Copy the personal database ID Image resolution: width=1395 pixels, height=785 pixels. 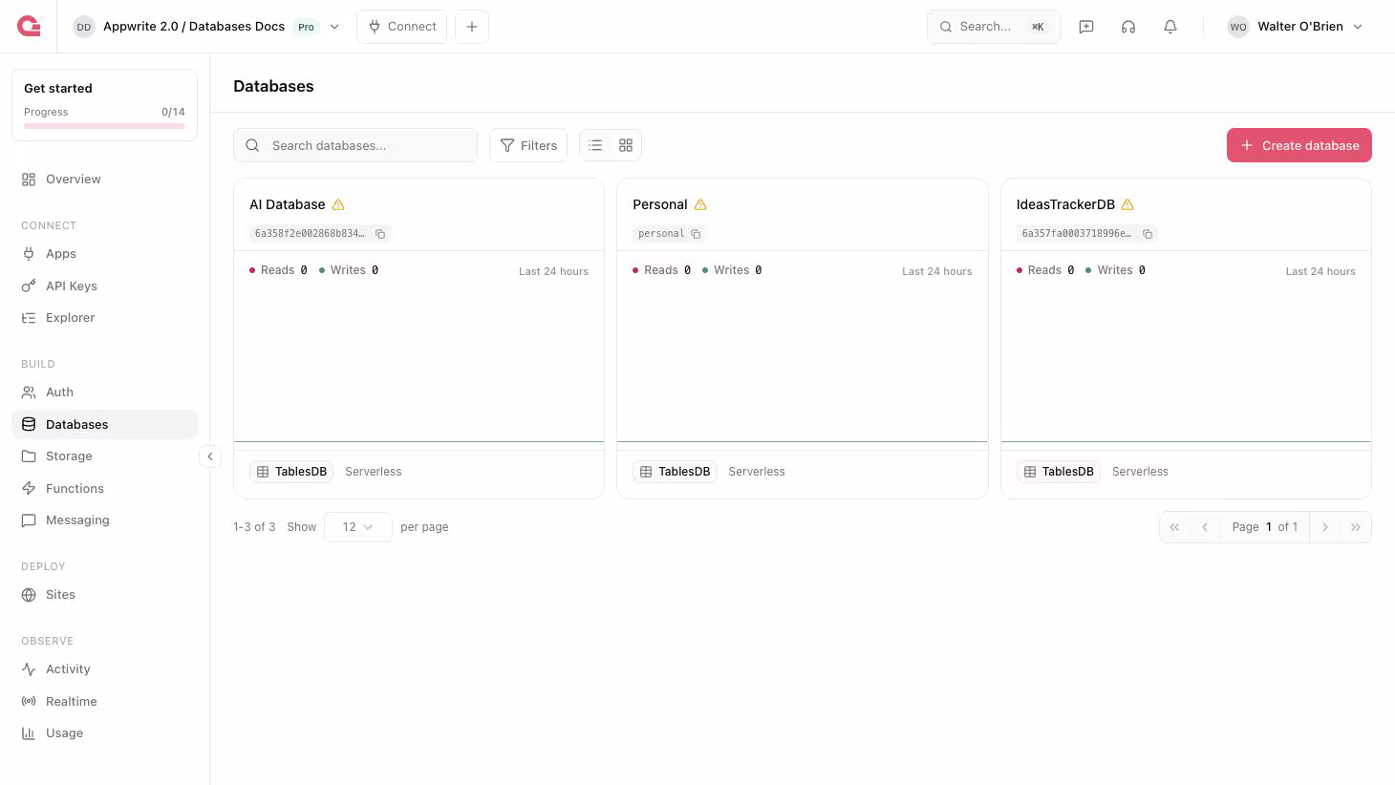click(x=696, y=234)
